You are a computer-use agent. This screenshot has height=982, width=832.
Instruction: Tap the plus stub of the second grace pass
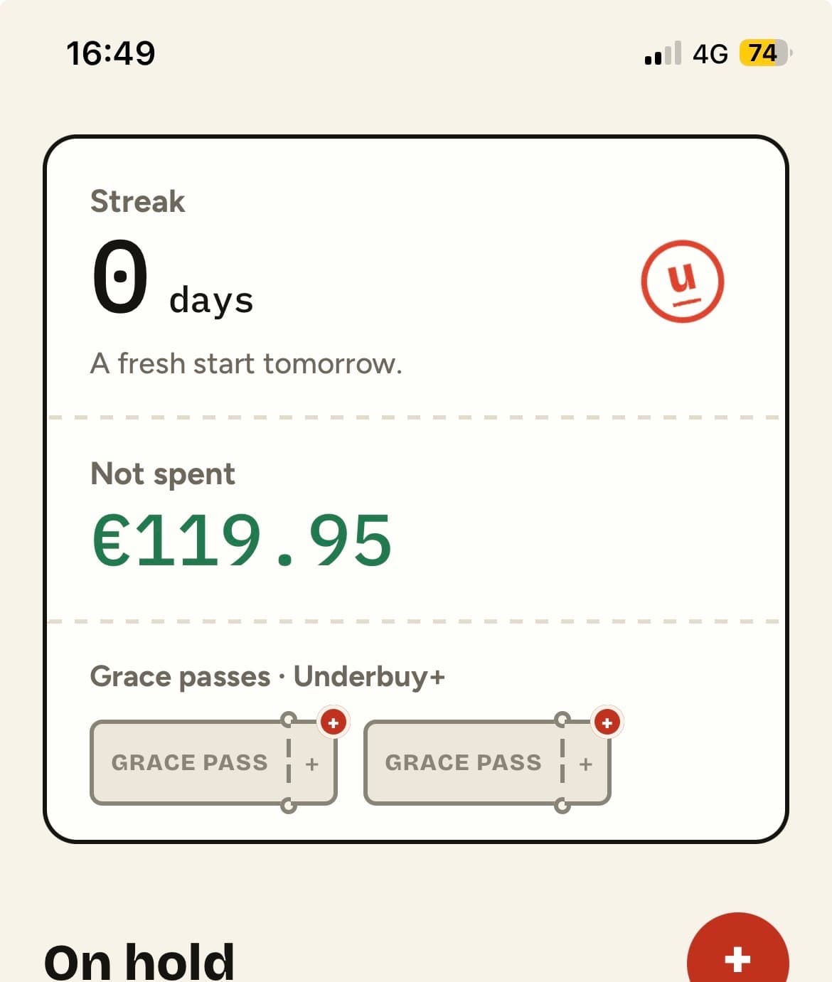click(586, 764)
